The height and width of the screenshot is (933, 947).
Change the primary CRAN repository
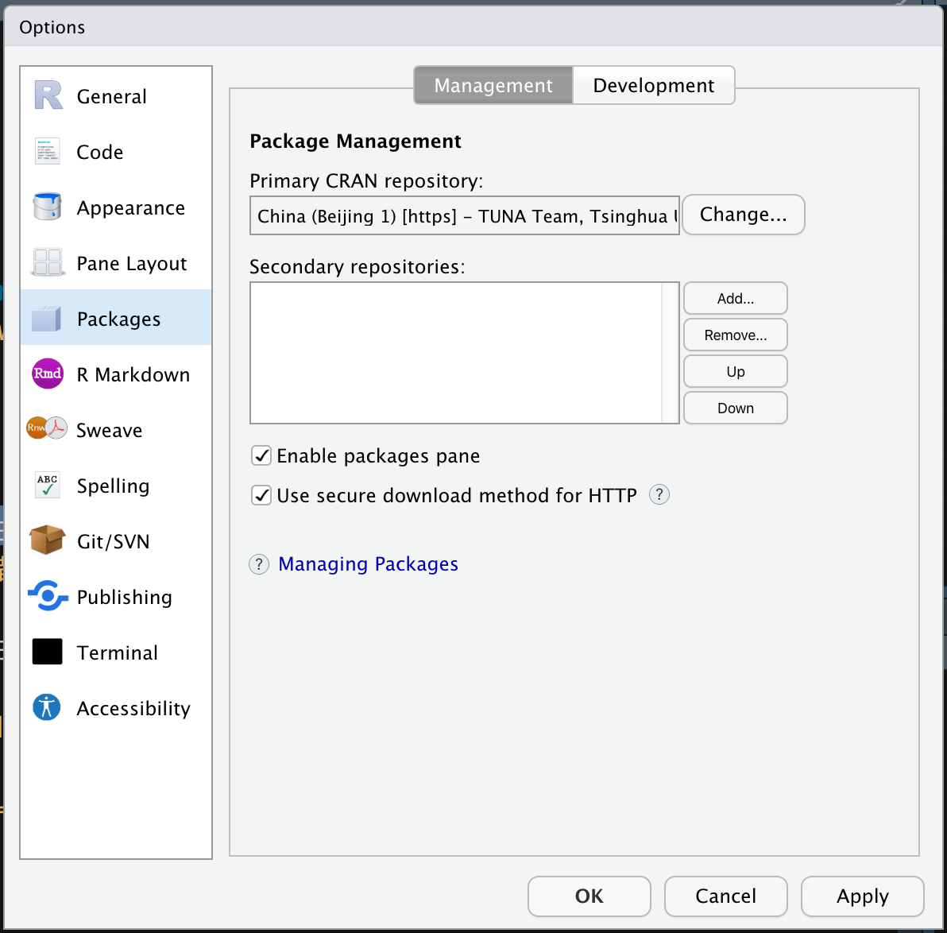pos(743,215)
